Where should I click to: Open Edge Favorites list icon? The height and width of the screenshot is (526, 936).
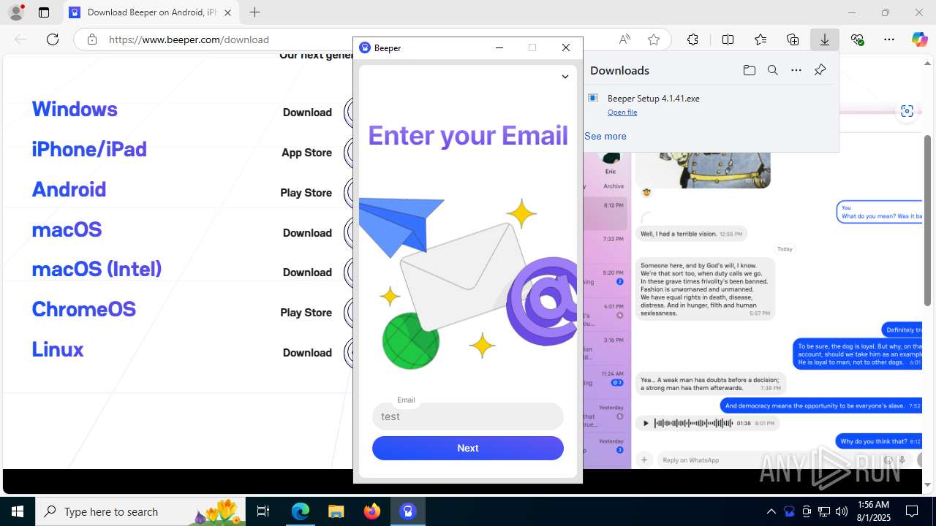tap(760, 39)
